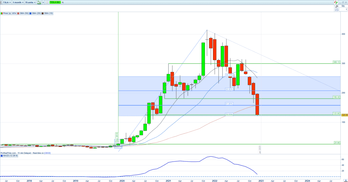Expand the 1 month timeframe dropdown
The width and height of the screenshot is (348, 182).
tap(18, 2)
